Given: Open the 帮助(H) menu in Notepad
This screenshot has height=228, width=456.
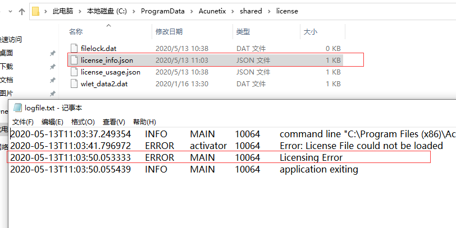Looking at the screenshot, I should coord(144,122).
